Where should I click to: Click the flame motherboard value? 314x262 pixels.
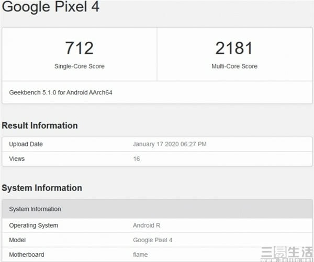click(x=141, y=255)
